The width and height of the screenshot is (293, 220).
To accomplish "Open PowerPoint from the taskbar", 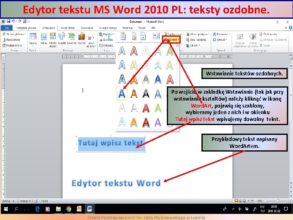I will 79,209.
